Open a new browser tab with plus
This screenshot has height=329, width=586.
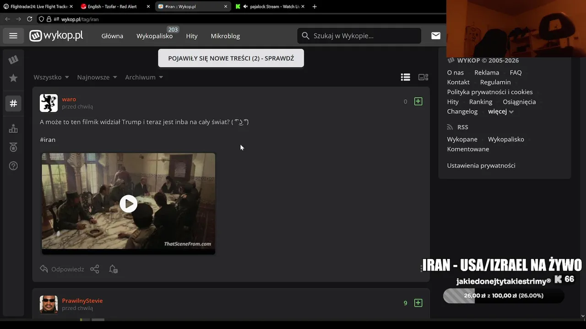tap(314, 6)
